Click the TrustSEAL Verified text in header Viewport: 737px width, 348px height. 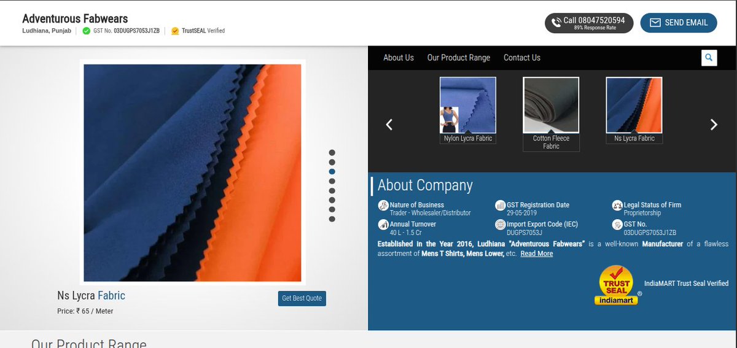coord(203,31)
